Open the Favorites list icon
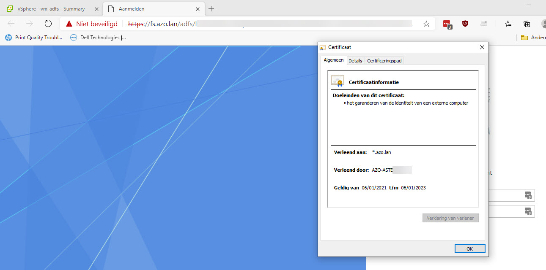This screenshot has width=546, height=270. point(508,24)
